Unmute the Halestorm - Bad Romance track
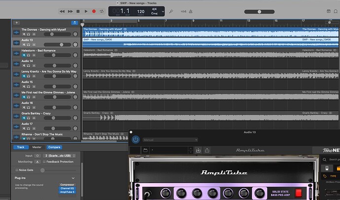340x200 pixels. tap(24, 55)
